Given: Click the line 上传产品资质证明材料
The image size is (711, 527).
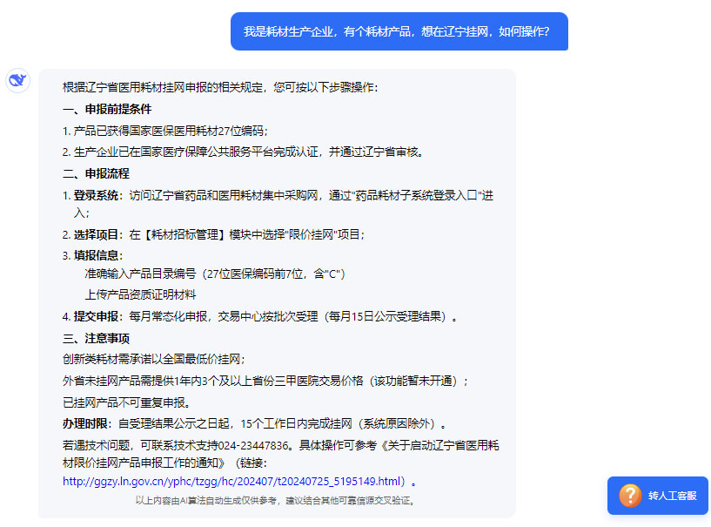Looking at the screenshot, I should 141,295.
